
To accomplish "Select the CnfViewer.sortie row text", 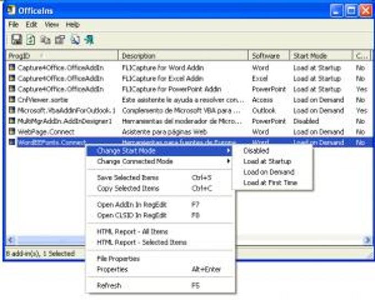I will pyautogui.click(x=42, y=99).
